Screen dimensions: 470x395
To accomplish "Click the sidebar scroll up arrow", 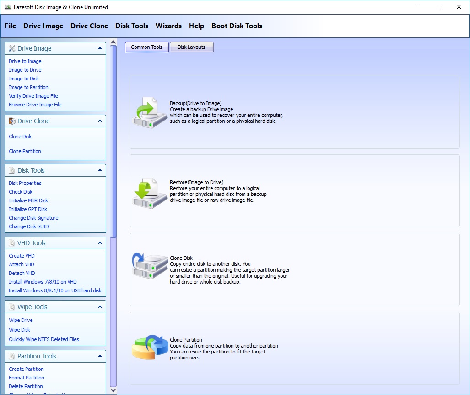I will 113,42.
